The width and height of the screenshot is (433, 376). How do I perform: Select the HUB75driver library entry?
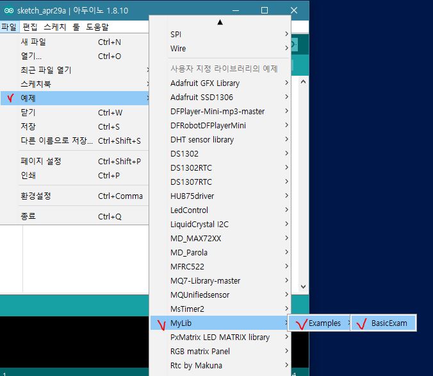tap(220, 196)
